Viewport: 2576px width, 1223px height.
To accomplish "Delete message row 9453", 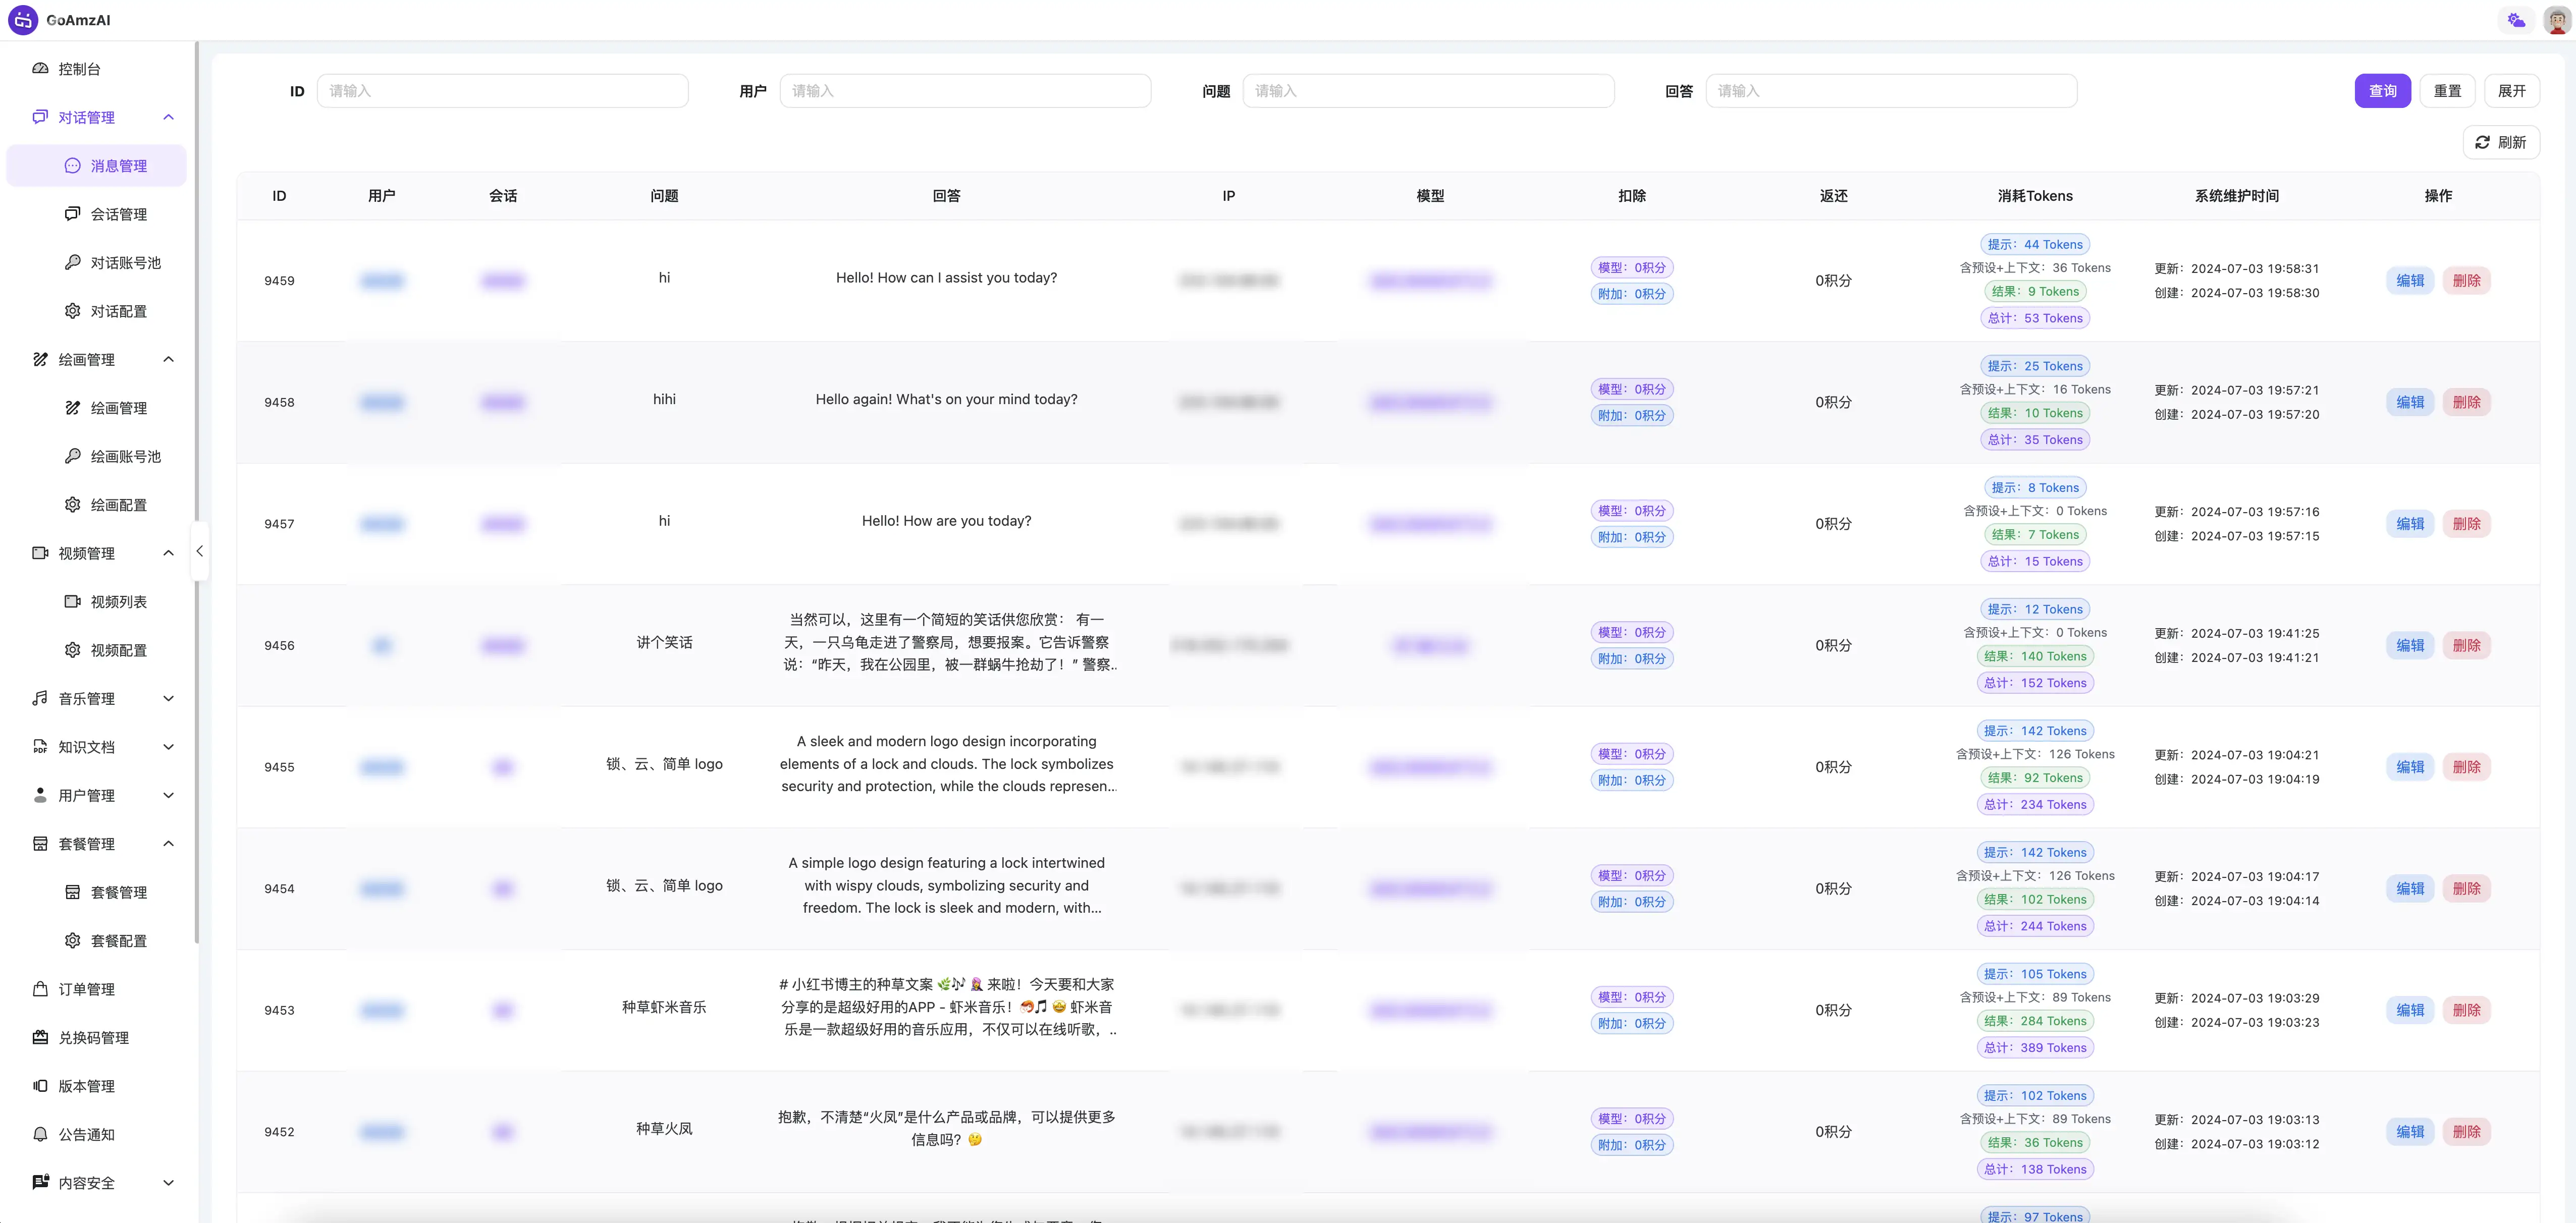I will click(x=2466, y=1010).
